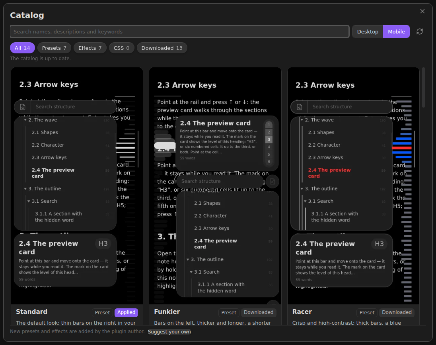The width and height of the screenshot is (436, 345).
Task: Click the document-search icon in Standard preview
Action: (x=23, y=107)
